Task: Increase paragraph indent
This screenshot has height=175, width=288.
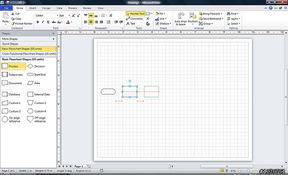Action: pos(121,22)
